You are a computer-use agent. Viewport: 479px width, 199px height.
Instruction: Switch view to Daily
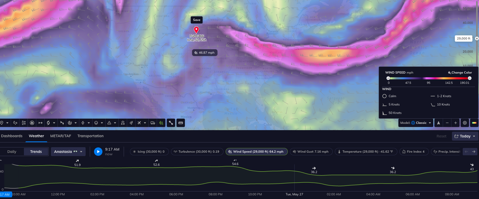point(12,152)
